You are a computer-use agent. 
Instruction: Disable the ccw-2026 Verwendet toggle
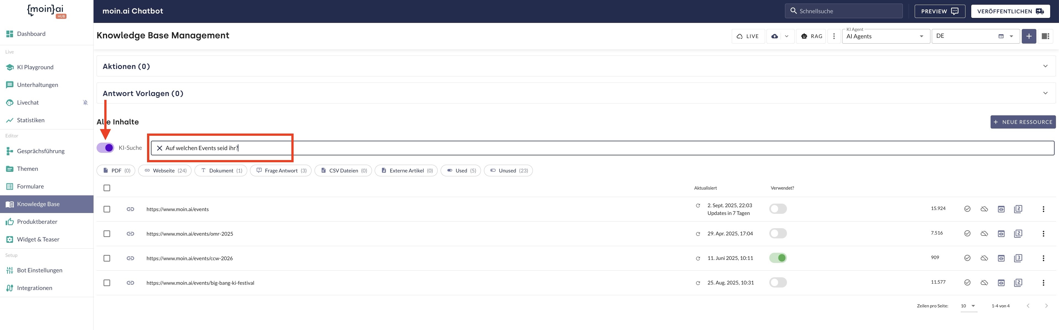(x=778, y=258)
